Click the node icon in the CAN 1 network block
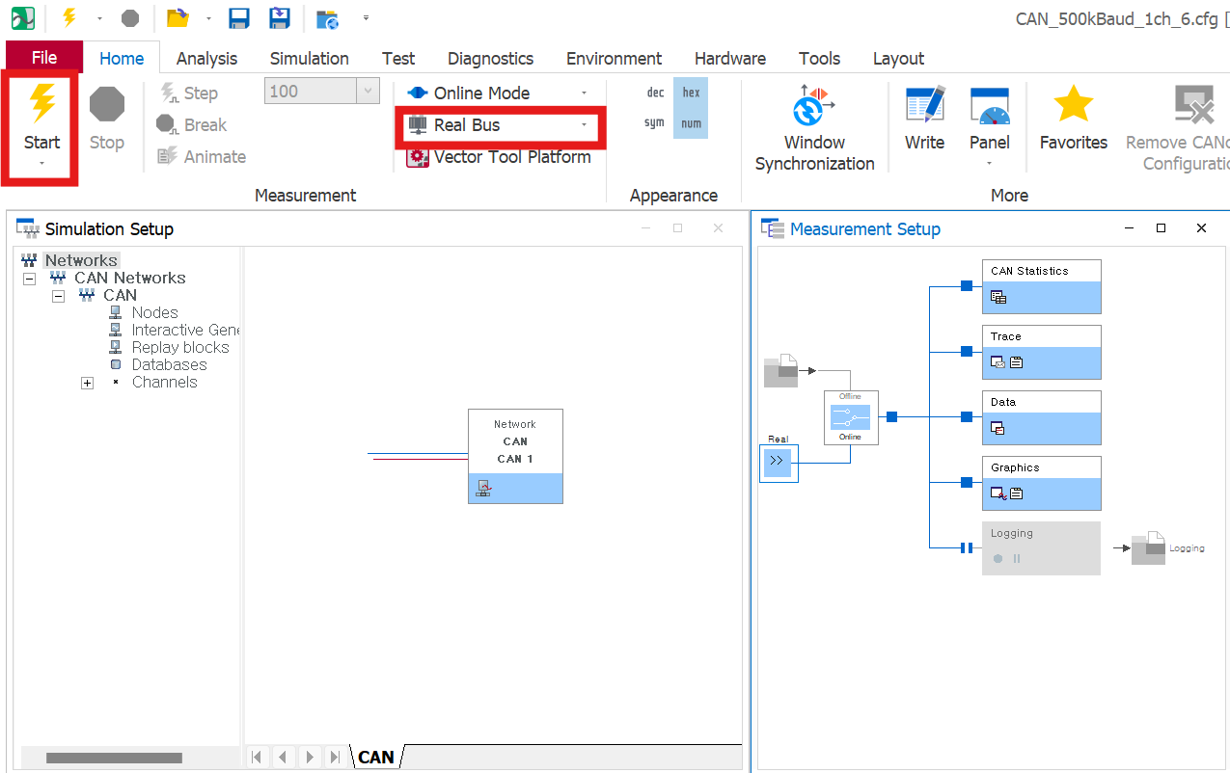 pyautogui.click(x=484, y=489)
